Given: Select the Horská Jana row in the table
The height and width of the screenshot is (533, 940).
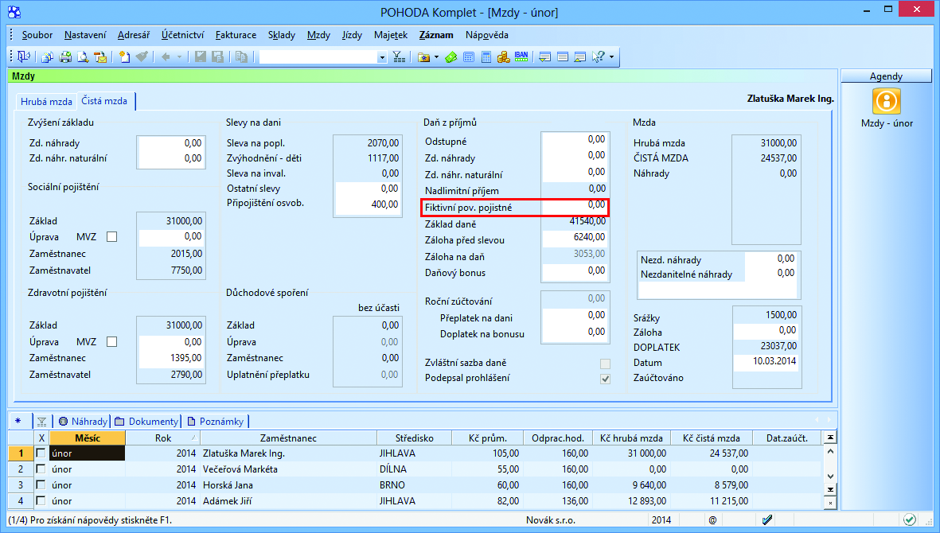Looking at the screenshot, I should pos(414,485).
